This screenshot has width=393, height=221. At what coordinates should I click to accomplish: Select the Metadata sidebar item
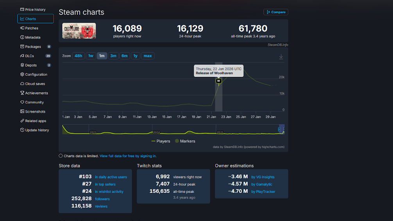point(32,37)
